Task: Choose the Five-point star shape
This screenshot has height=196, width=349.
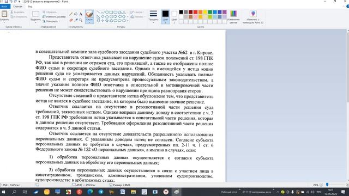Action: pos(107,21)
